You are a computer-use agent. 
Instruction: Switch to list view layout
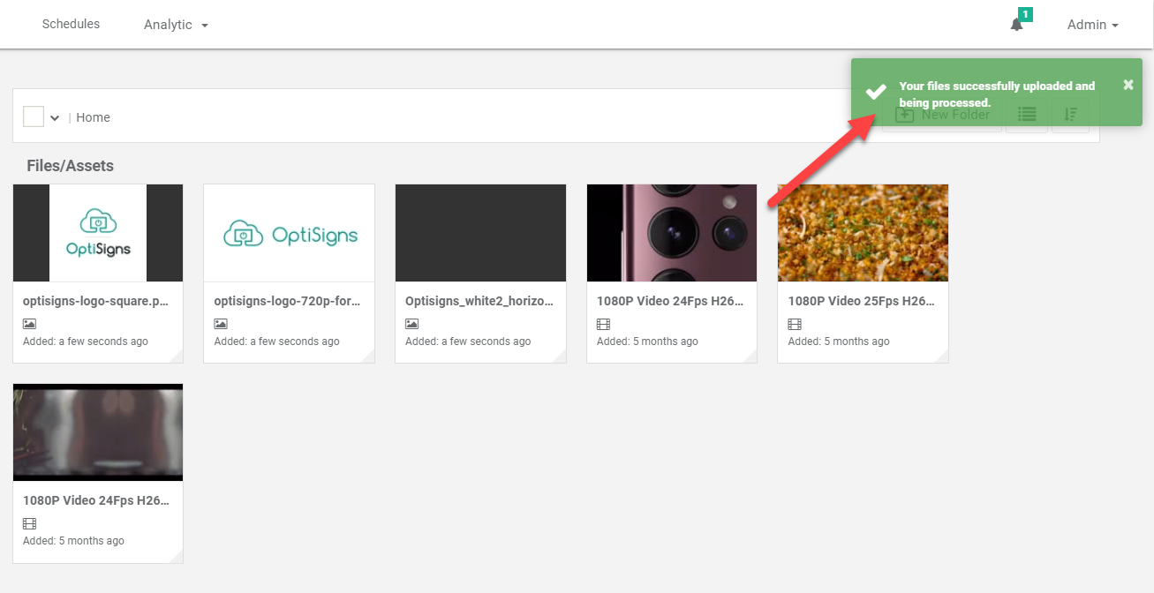[x=1026, y=115]
